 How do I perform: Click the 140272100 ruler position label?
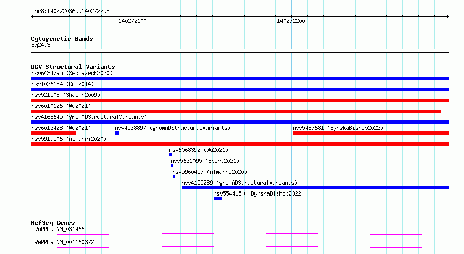pos(132,21)
